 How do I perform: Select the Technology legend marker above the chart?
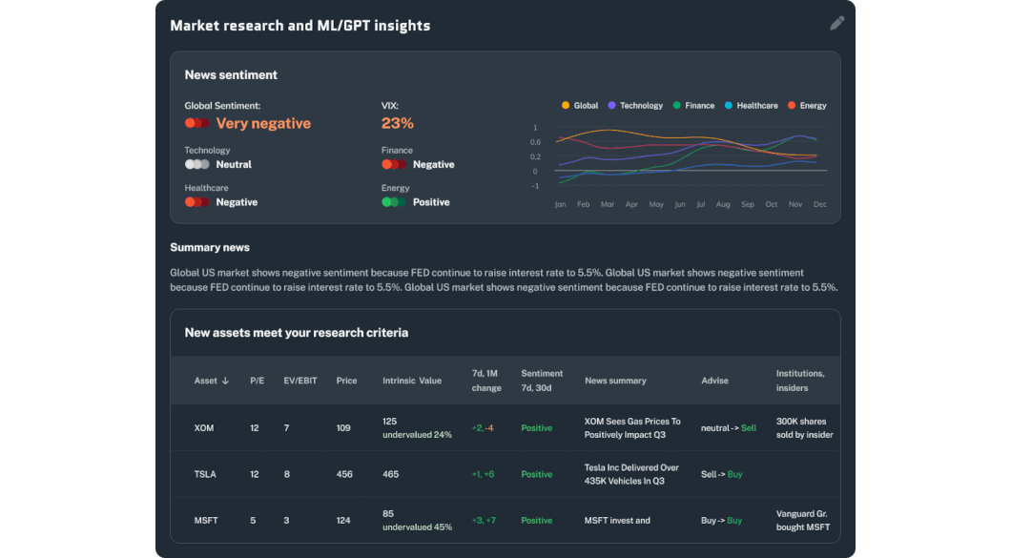tap(612, 105)
